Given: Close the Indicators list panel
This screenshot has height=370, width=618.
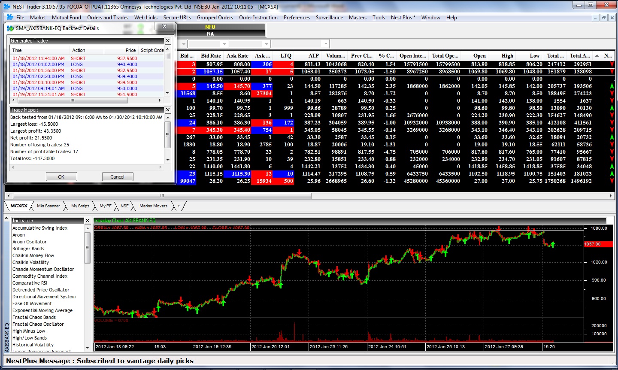Looking at the screenshot, I should tap(88, 221).
